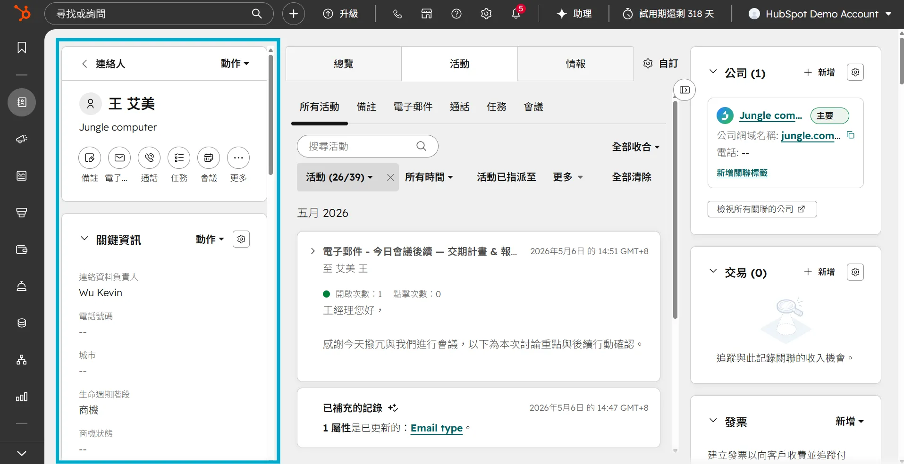Open the settings gear in top bar
Viewport: 904px width, 464px height.
(x=486, y=14)
